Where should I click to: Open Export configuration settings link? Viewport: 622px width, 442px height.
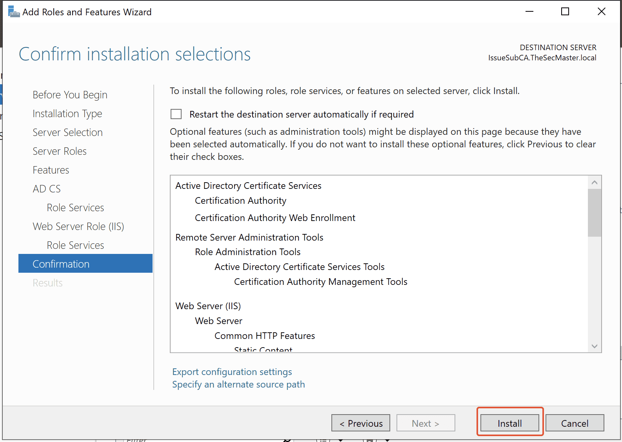pyautogui.click(x=232, y=372)
